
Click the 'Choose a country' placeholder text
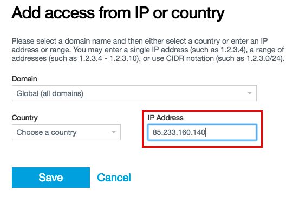click(x=47, y=132)
